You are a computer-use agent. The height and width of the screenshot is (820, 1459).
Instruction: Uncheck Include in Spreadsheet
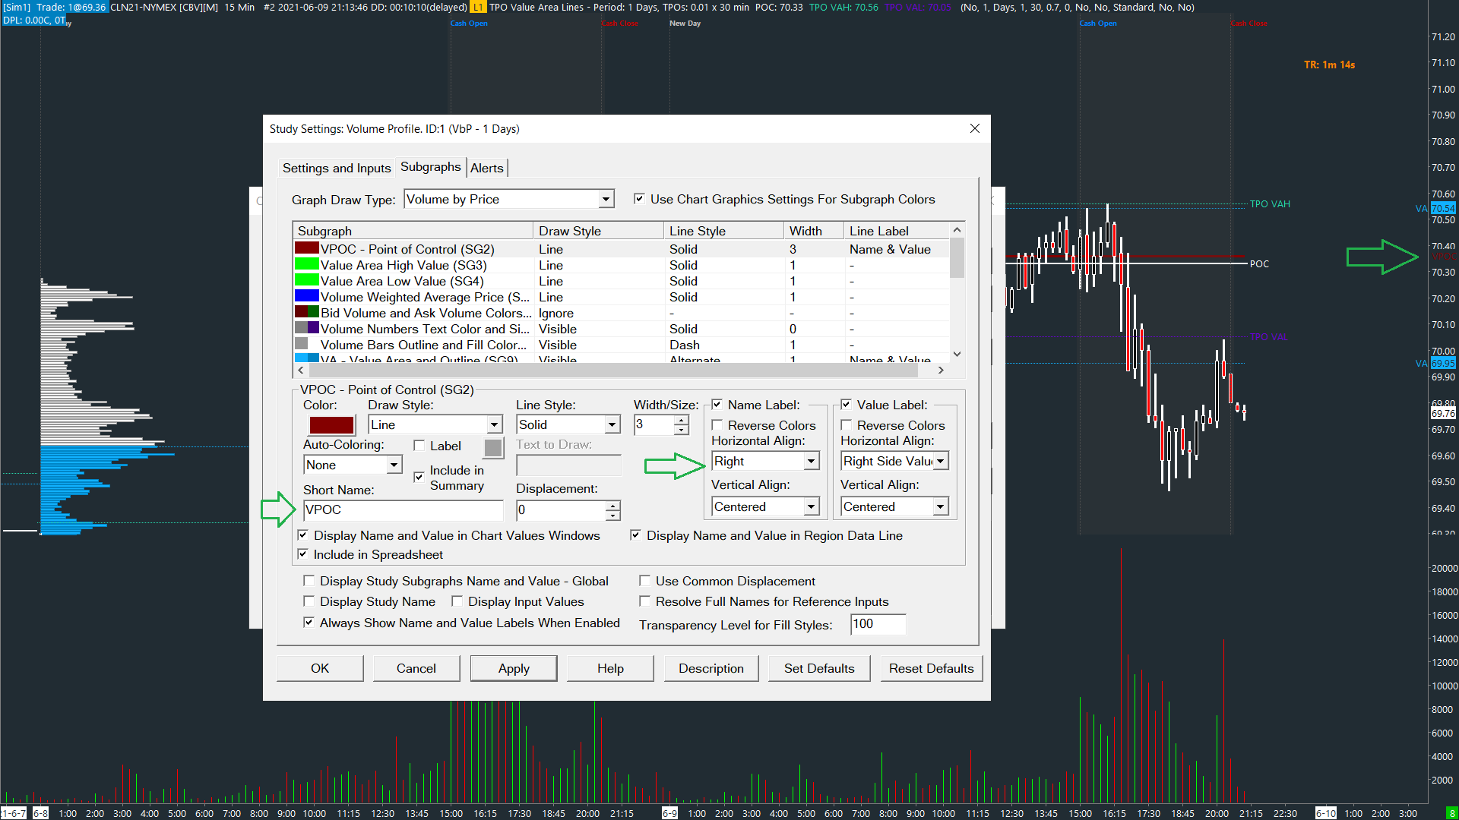(x=303, y=554)
